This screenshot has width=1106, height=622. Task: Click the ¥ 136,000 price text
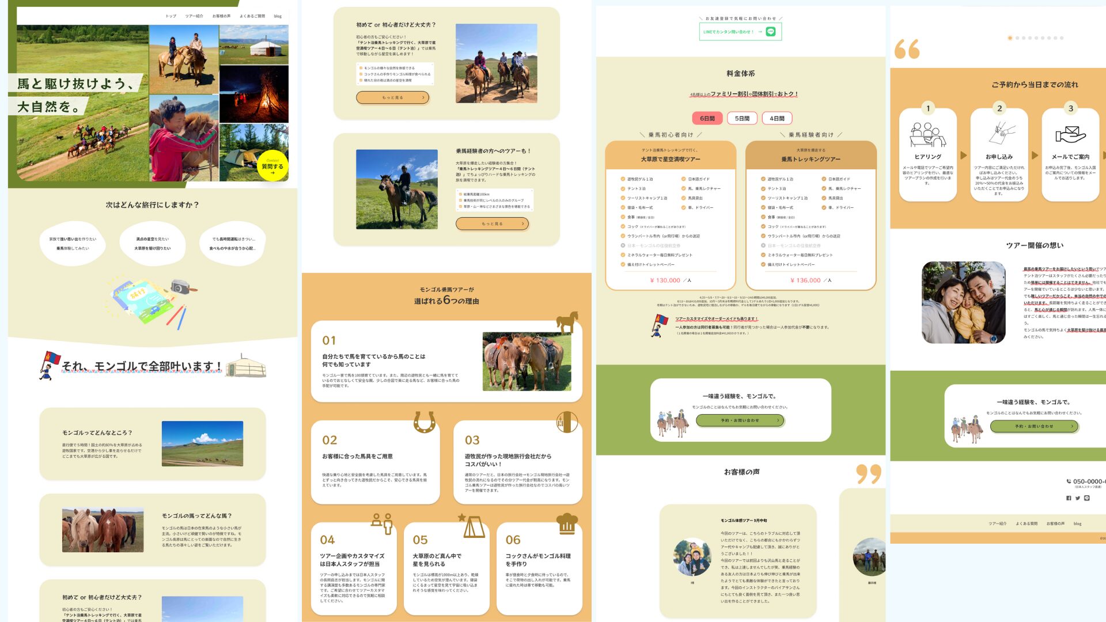tap(805, 280)
